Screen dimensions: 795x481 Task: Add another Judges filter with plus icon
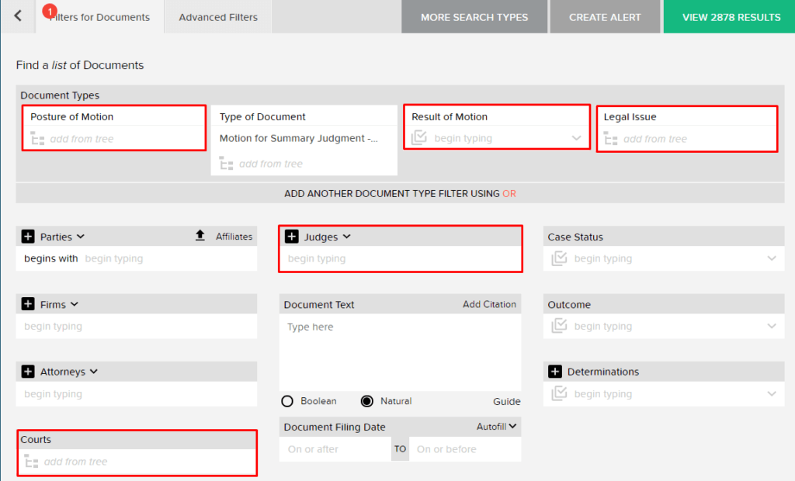292,236
